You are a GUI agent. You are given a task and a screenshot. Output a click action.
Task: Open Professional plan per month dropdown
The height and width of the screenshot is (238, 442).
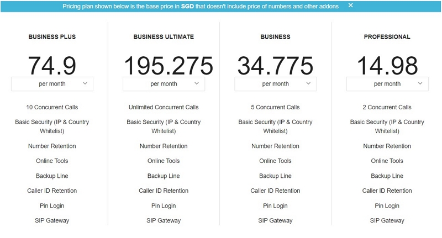[387, 84]
